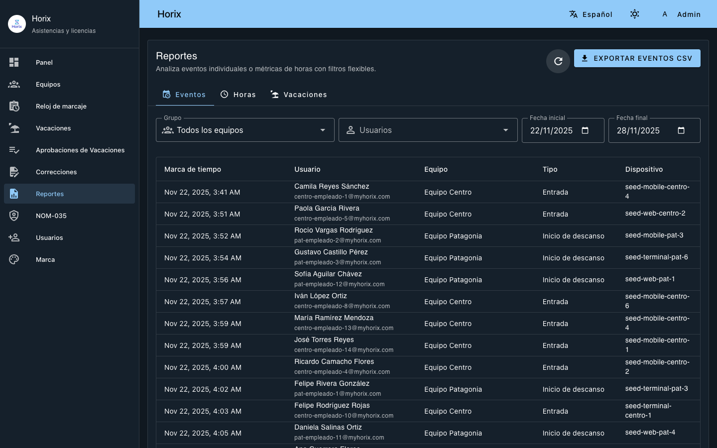717x448 pixels.
Task: Toggle the light/dark theme icon
Action: 634,14
